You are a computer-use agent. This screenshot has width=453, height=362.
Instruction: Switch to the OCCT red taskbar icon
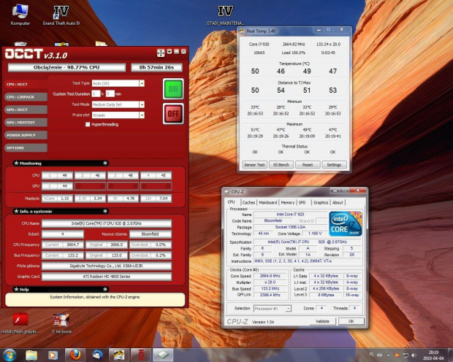(141, 355)
